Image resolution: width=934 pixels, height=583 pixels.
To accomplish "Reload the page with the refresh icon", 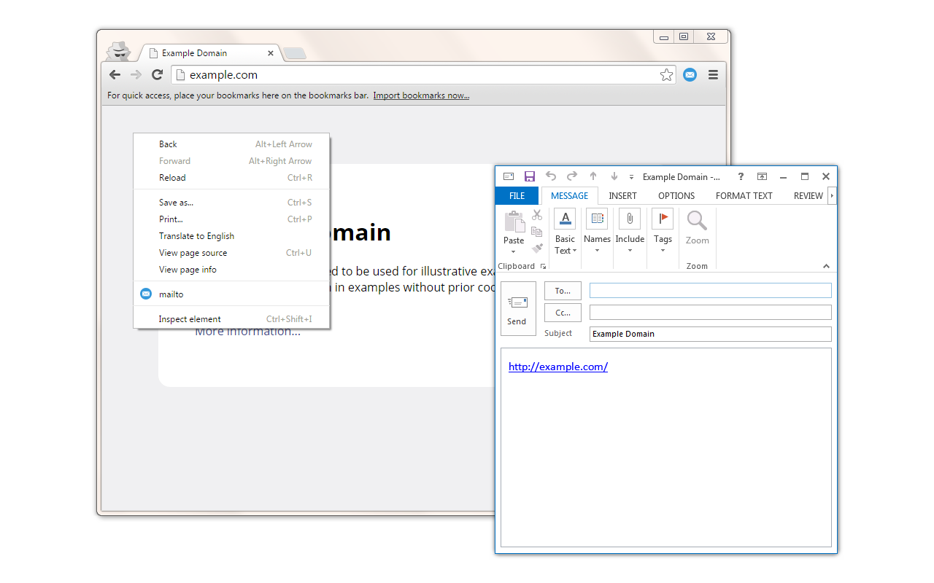I will pos(157,75).
